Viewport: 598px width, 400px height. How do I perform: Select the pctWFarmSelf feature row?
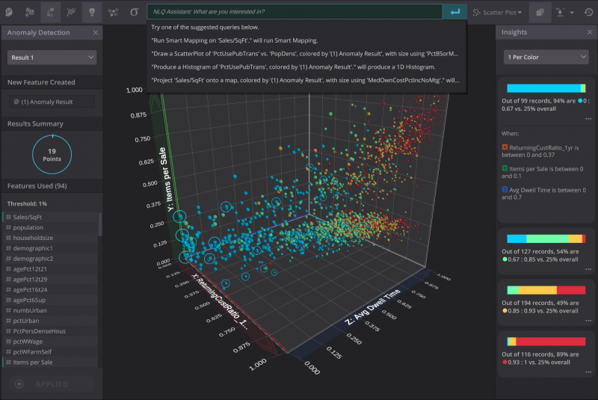(x=50, y=352)
